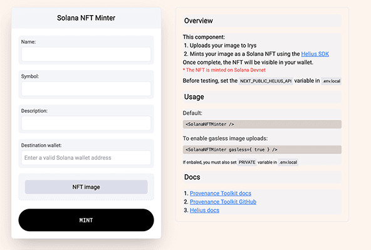This screenshot has width=371, height=250.
Task: Click the NEXT_PUBLIC_HELIUS_API code tag
Action: coord(266,81)
